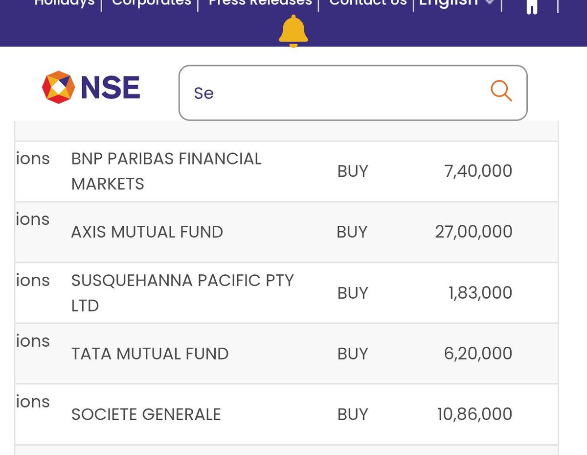Select the Susquehanna Pacific Pty Ltd row

point(287,293)
